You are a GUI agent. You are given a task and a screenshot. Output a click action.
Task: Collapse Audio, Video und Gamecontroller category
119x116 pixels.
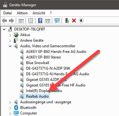pyautogui.click(x=10, y=46)
